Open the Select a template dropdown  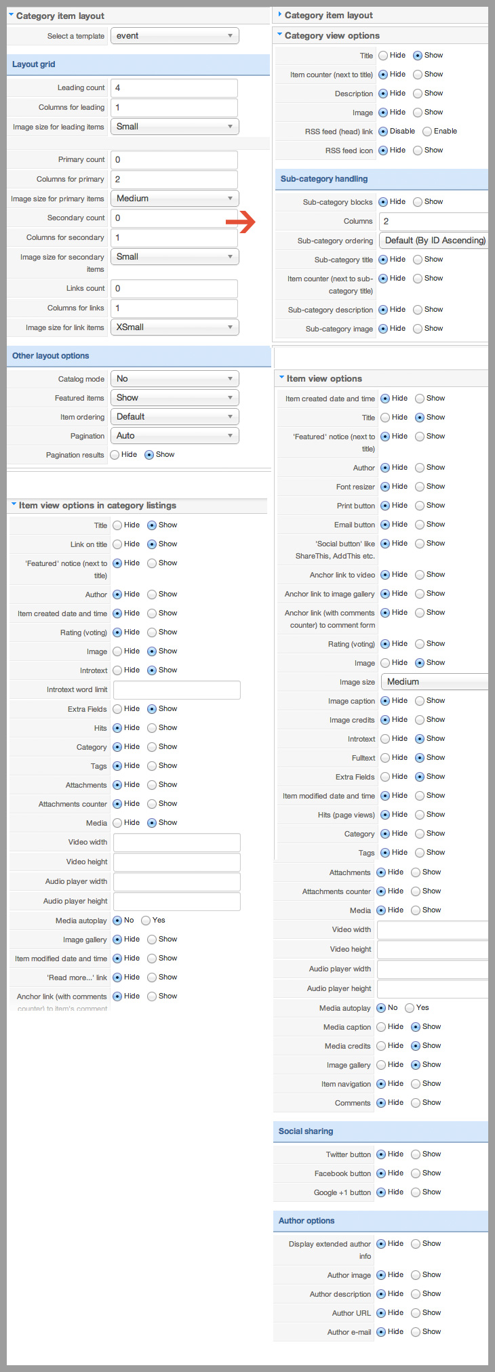coord(174,36)
